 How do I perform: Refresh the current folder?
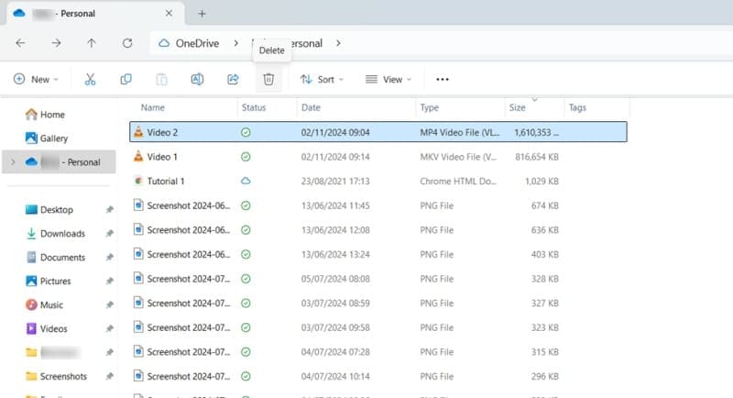point(127,43)
